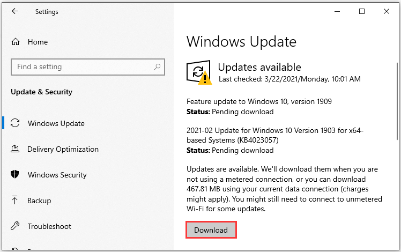The width and height of the screenshot is (401, 252).
Task: Select Windows Update in the sidebar
Action: [x=56, y=123]
